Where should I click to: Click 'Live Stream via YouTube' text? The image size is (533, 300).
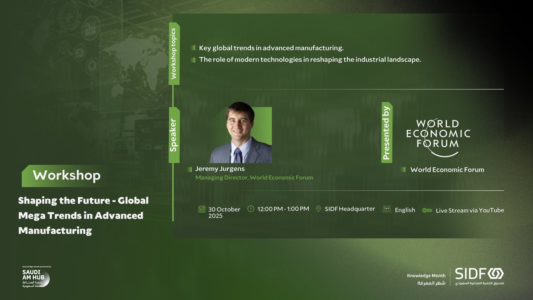point(470,210)
